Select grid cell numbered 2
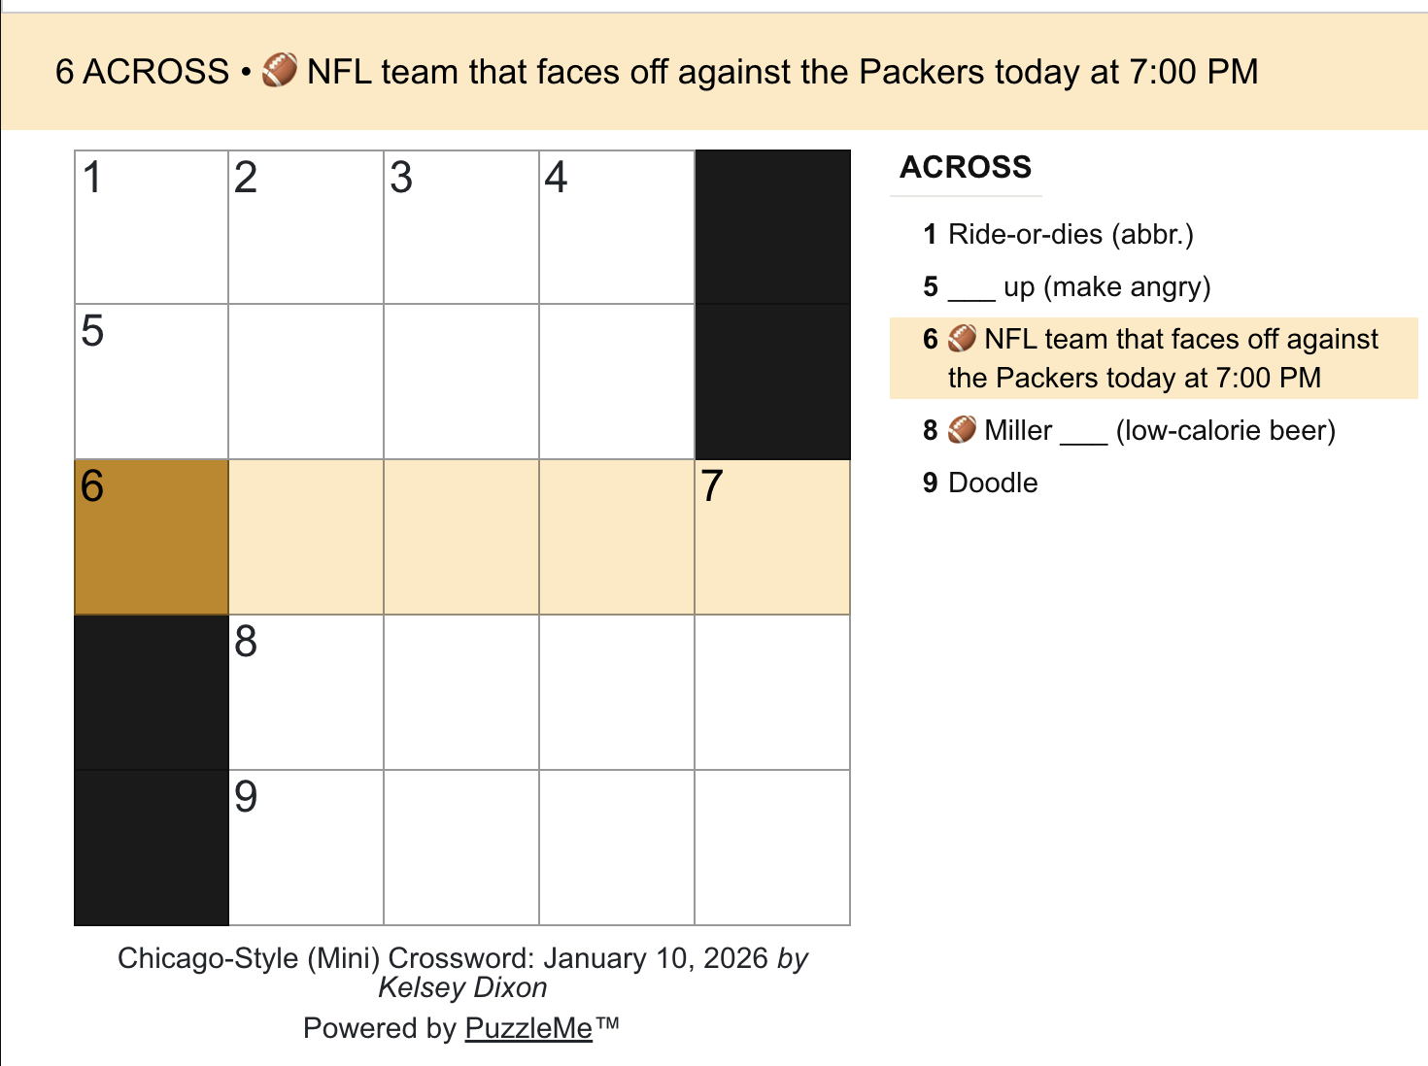 coord(306,227)
